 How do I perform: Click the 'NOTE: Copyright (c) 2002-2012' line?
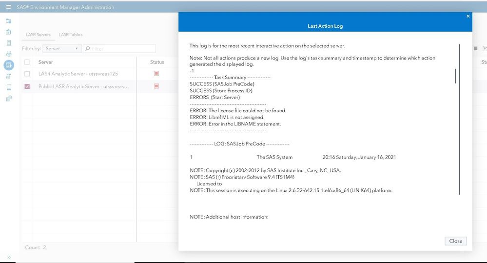coord(265,170)
